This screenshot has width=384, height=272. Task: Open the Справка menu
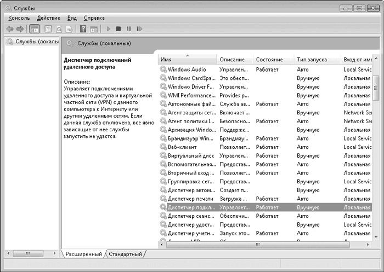94,18
